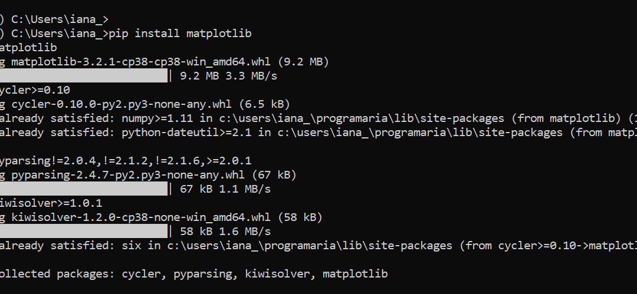Select the "kiwisolver>=1.0.1" requirement line
The height and width of the screenshot is (294, 637).
tap(51, 203)
